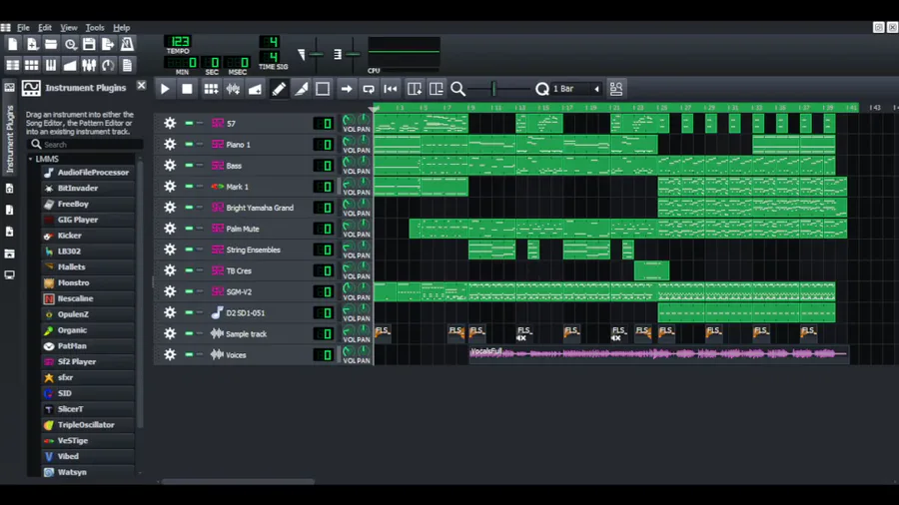Show the Automation Editor
The image size is (899, 505).
click(70, 65)
